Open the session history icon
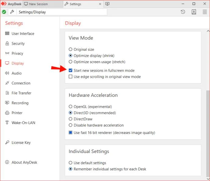Screen dimensions: 210x181 tap(183, 12)
